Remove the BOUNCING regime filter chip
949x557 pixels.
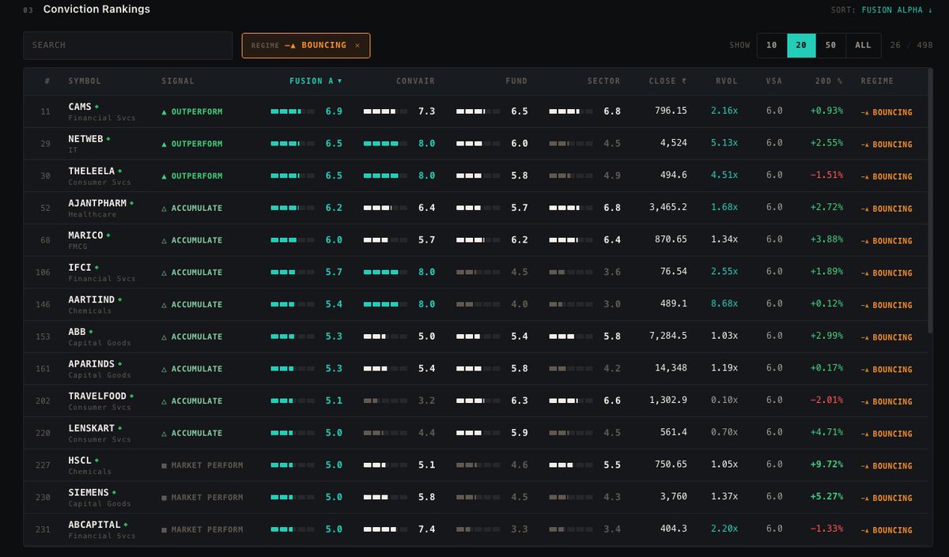(357, 45)
